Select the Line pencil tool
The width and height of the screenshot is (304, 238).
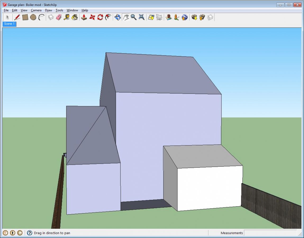[x=17, y=17]
